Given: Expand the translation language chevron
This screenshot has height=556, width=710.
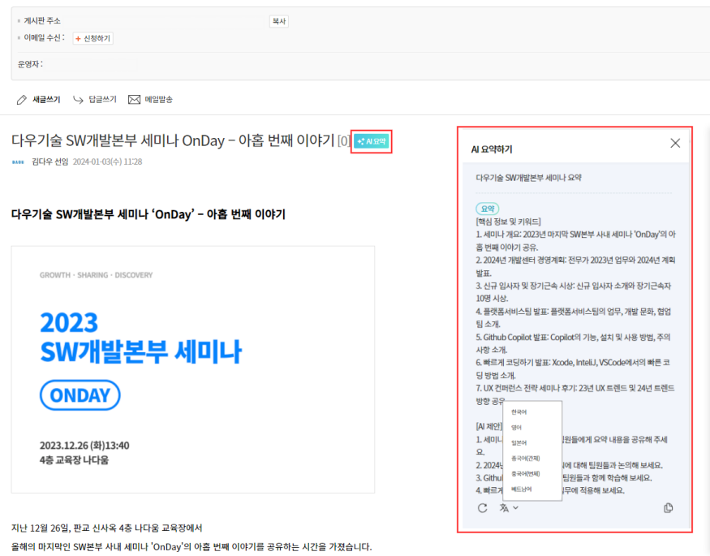Looking at the screenshot, I should click(x=516, y=508).
